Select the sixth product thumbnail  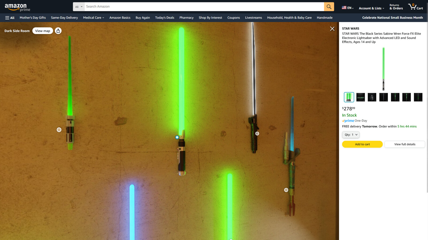407,97
